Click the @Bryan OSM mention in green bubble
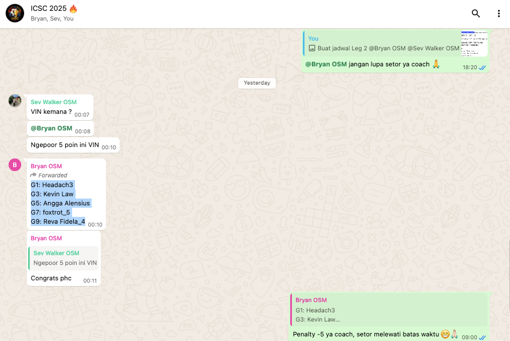The image size is (510, 341). (x=326, y=64)
